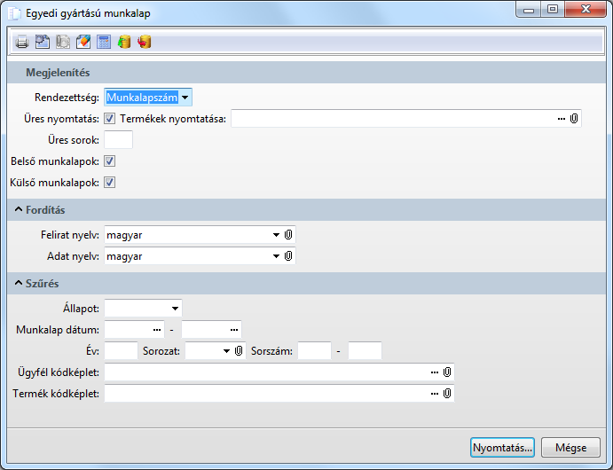Open date picker for Munkalap dátum end

point(234,330)
